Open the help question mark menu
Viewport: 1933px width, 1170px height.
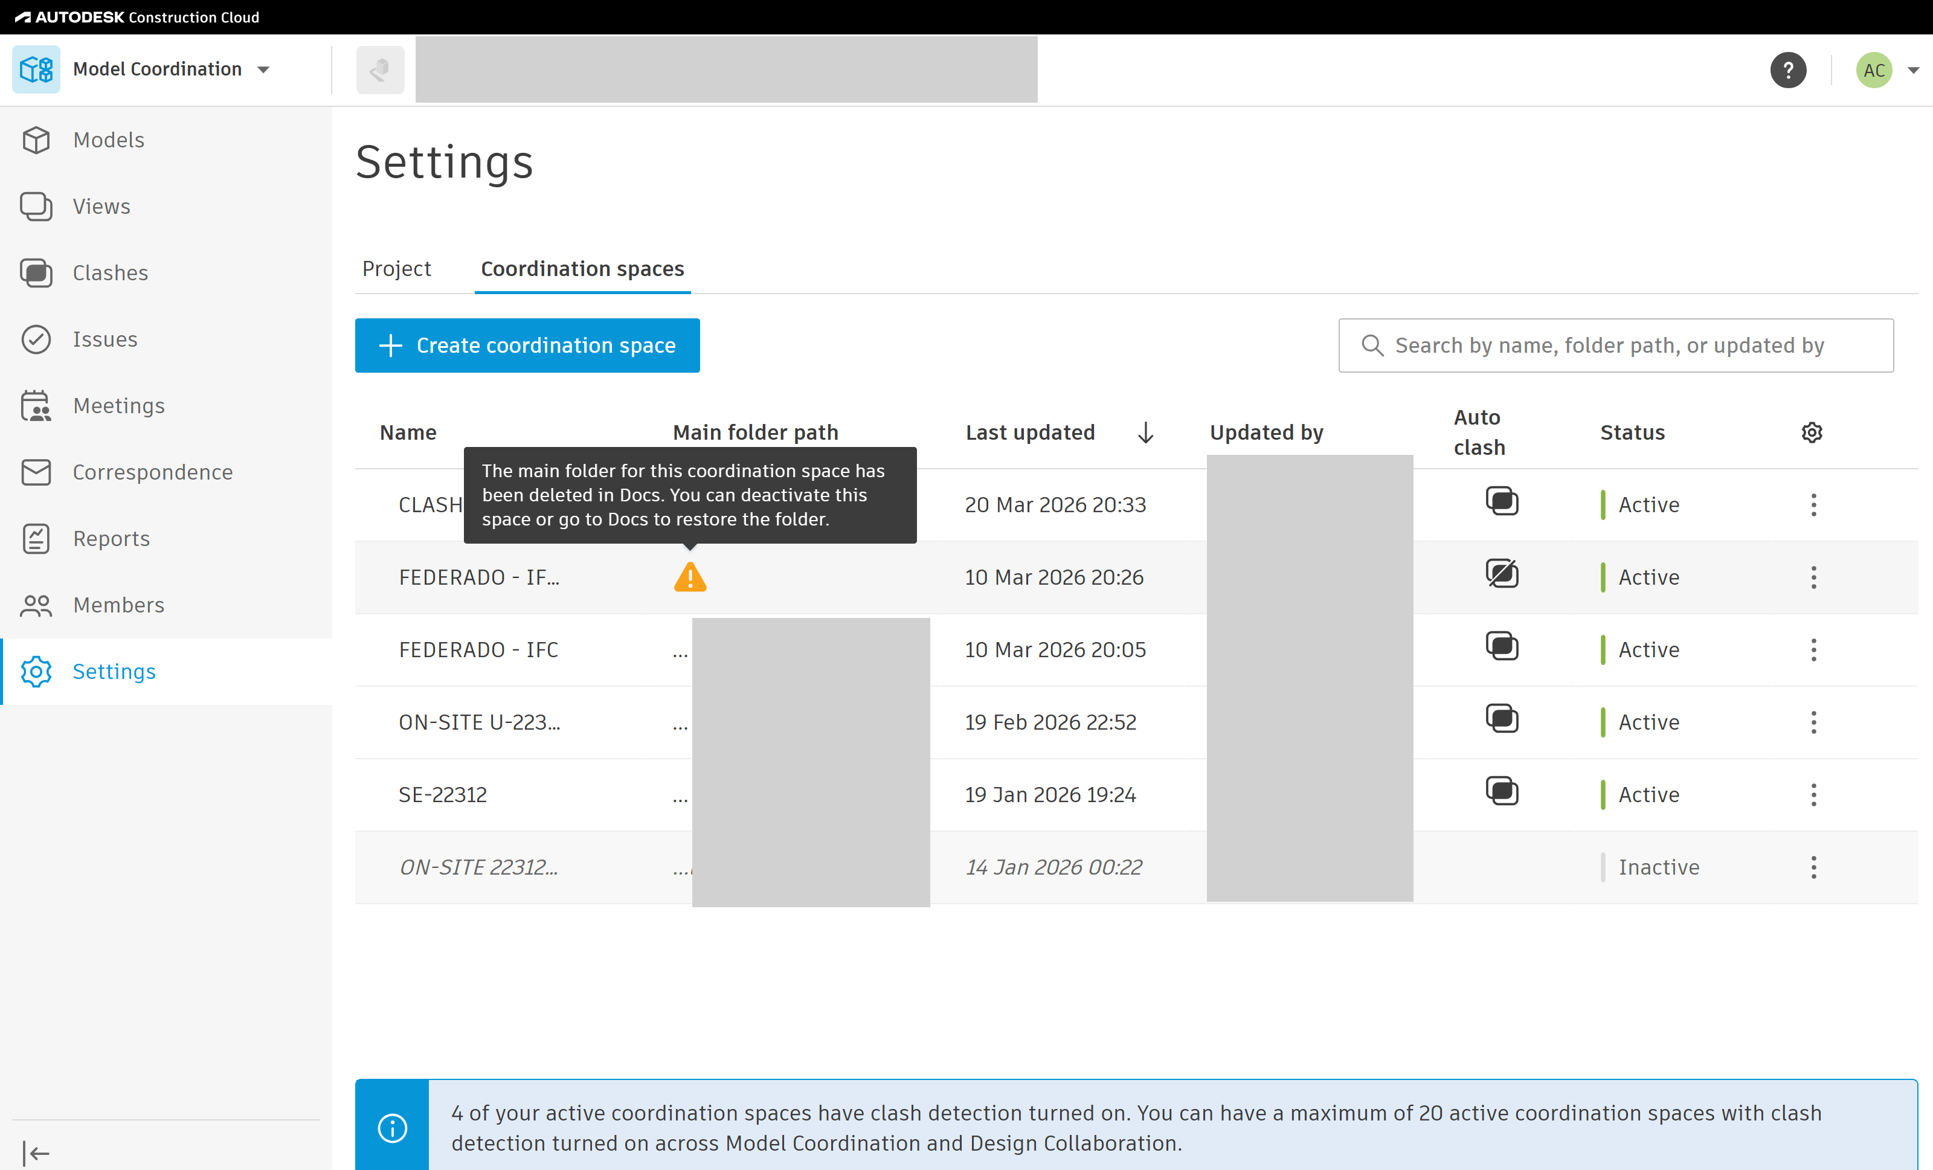[x=1788, y=70]
